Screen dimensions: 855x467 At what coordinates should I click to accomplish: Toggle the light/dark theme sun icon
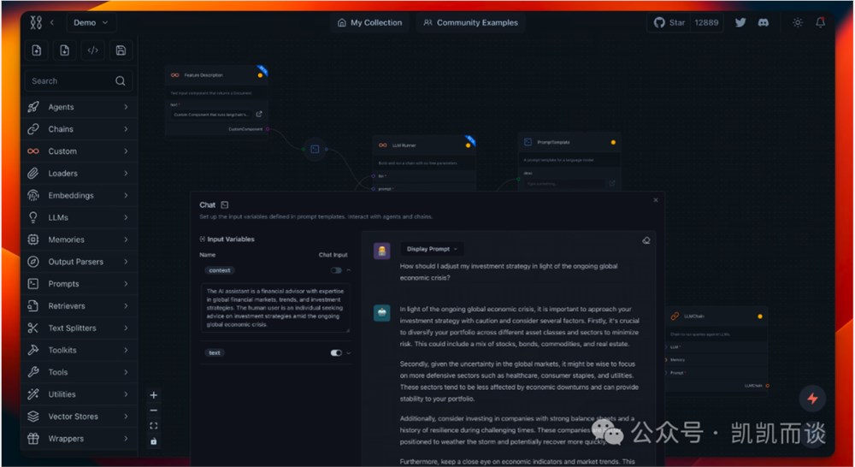(797, 22)
